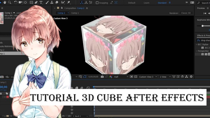
Task: Select the Rectangle shape tool
Action: click(x=31, y=2)
